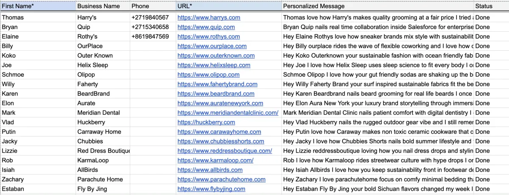Screen dimensions: 509x195
Task: Select the cell containing Elon
Action: pyautogui.click(x=38, y=103)
